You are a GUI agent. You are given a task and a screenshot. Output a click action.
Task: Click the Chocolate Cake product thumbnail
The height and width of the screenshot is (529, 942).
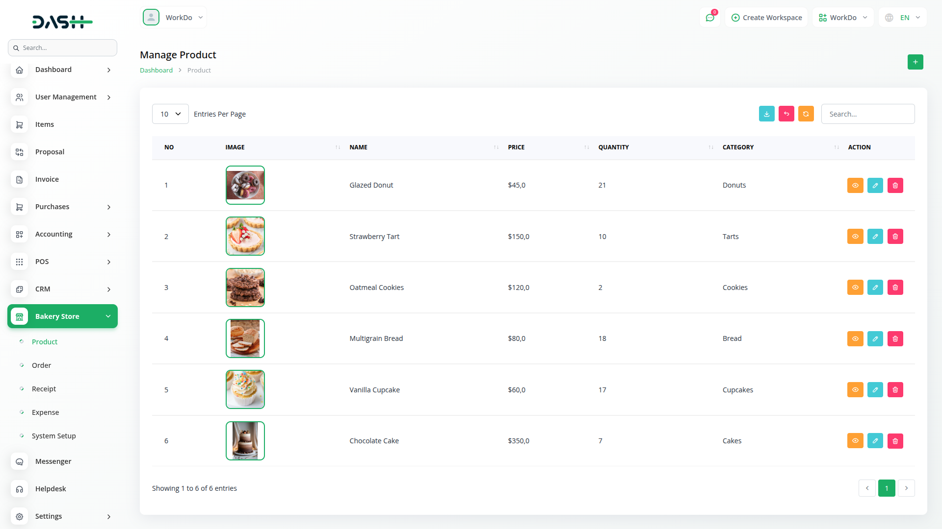(x=245, y=441)
